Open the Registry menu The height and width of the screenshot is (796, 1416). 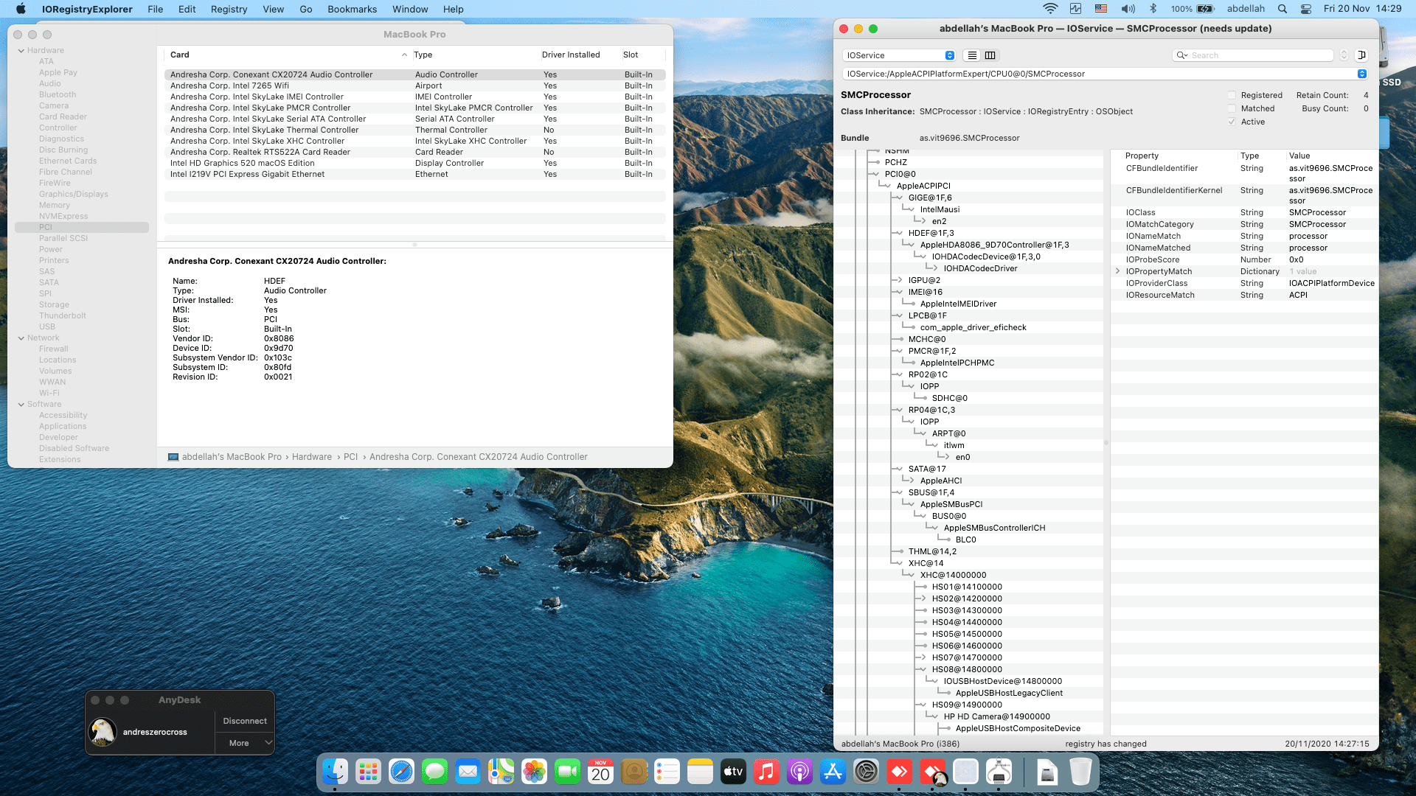[229, 9]
